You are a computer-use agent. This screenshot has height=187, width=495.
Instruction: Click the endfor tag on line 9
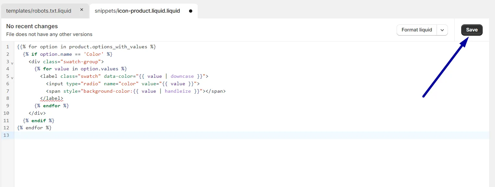(x=52, y=106)
